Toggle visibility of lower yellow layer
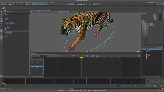Viewport: 164px width, 92px height. point(142,58)
